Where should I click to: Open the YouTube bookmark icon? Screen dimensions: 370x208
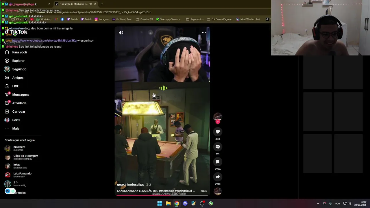[x=32, y=19]
